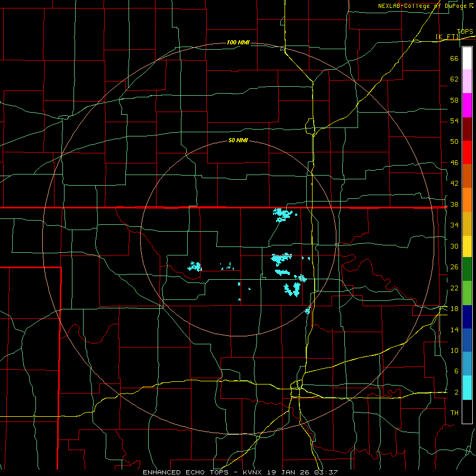Click the navy blue legend swatch
This screenshot has width=476, height=476.
point(467,317)
